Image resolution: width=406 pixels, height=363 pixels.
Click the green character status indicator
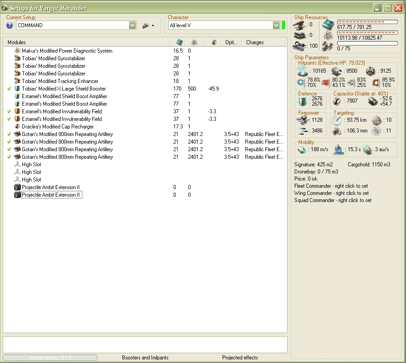click(283, 25)
